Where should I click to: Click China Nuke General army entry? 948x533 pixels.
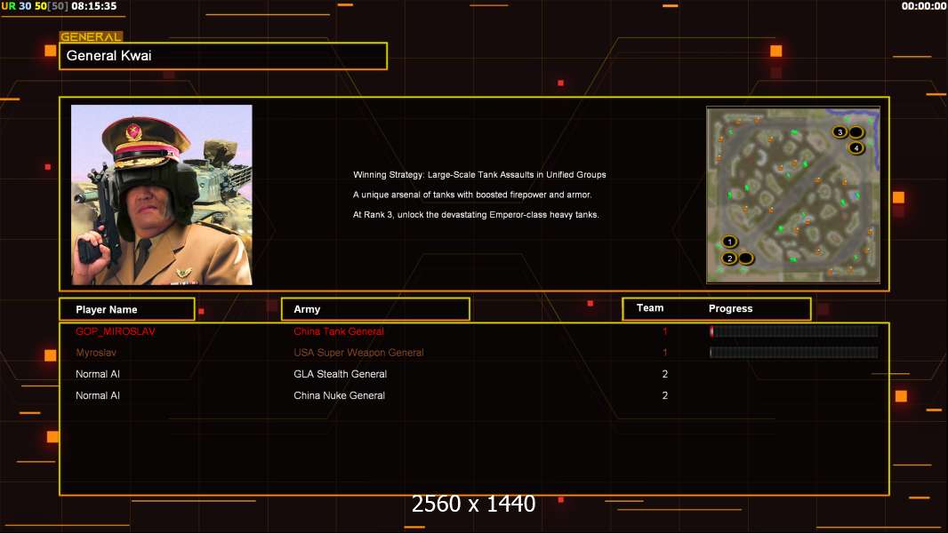click(339, 395)
